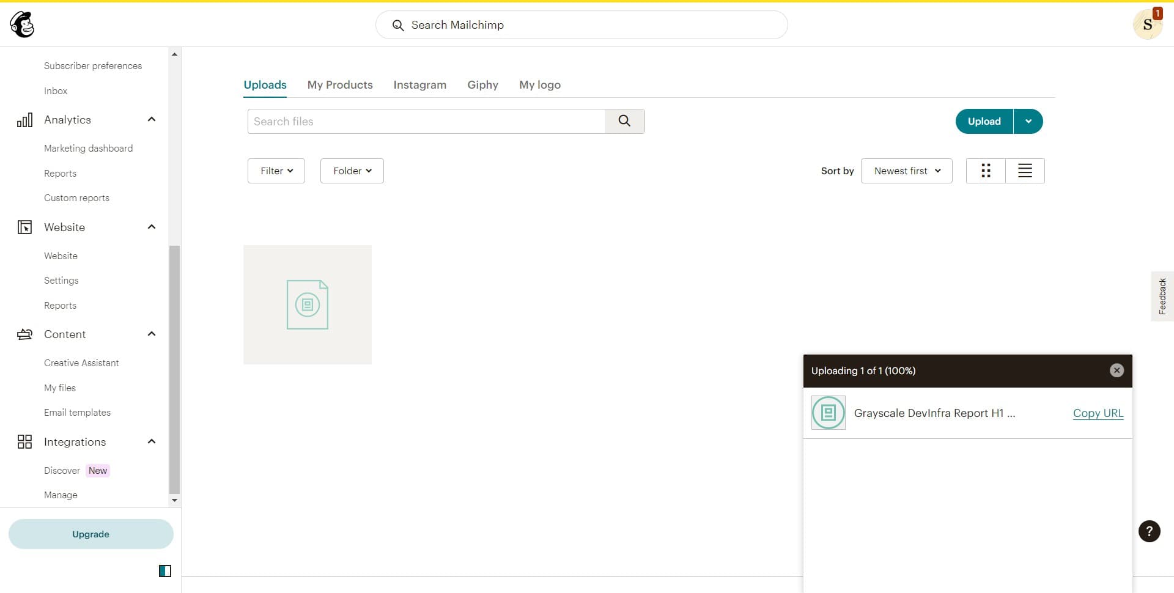This screenshot has height=593, width=1174.
Task: Click the Website icon in the sidebar
Action: point(24,227)
